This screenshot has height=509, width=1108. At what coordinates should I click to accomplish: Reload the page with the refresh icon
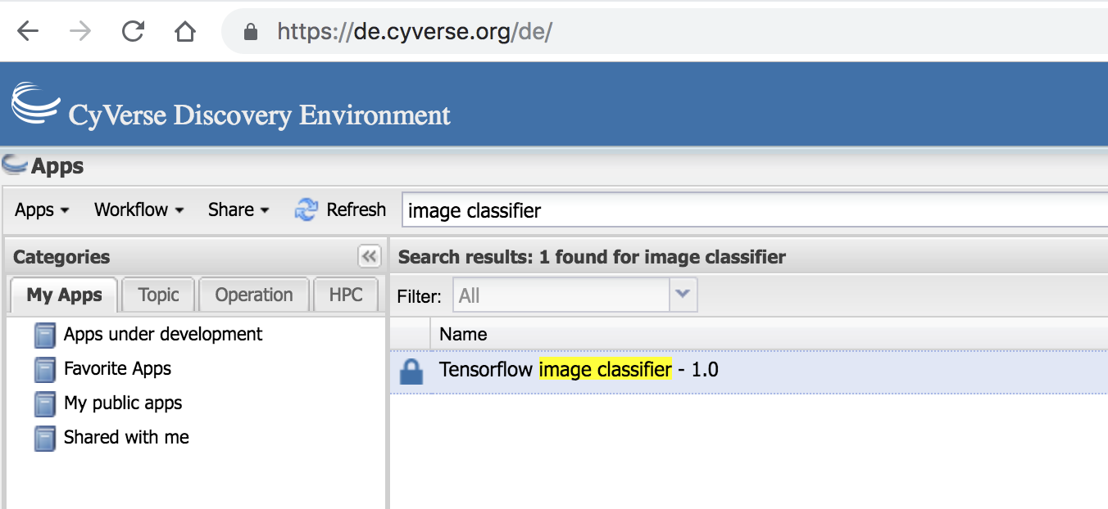[x=133, y=32]
